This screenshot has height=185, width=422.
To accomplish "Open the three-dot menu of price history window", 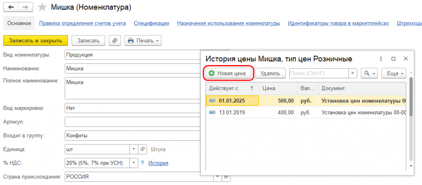I will 381,59.
